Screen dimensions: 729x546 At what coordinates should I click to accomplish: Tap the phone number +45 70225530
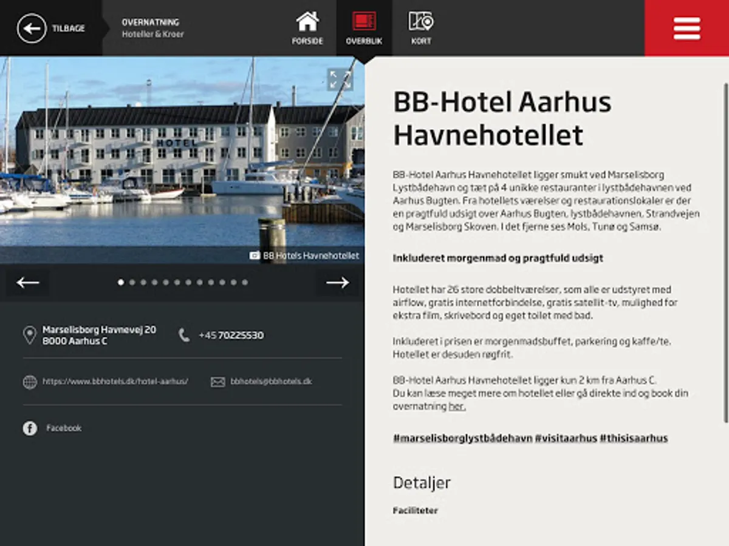(x=231, y=335)
